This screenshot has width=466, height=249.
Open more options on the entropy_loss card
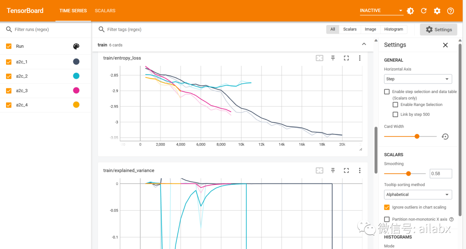[x=359, y=58]
